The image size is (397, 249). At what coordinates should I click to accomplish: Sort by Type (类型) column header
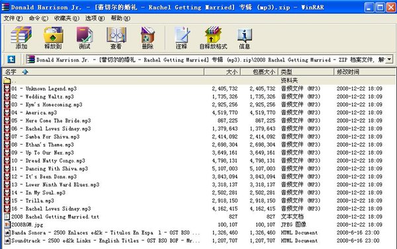coord(306,72)
